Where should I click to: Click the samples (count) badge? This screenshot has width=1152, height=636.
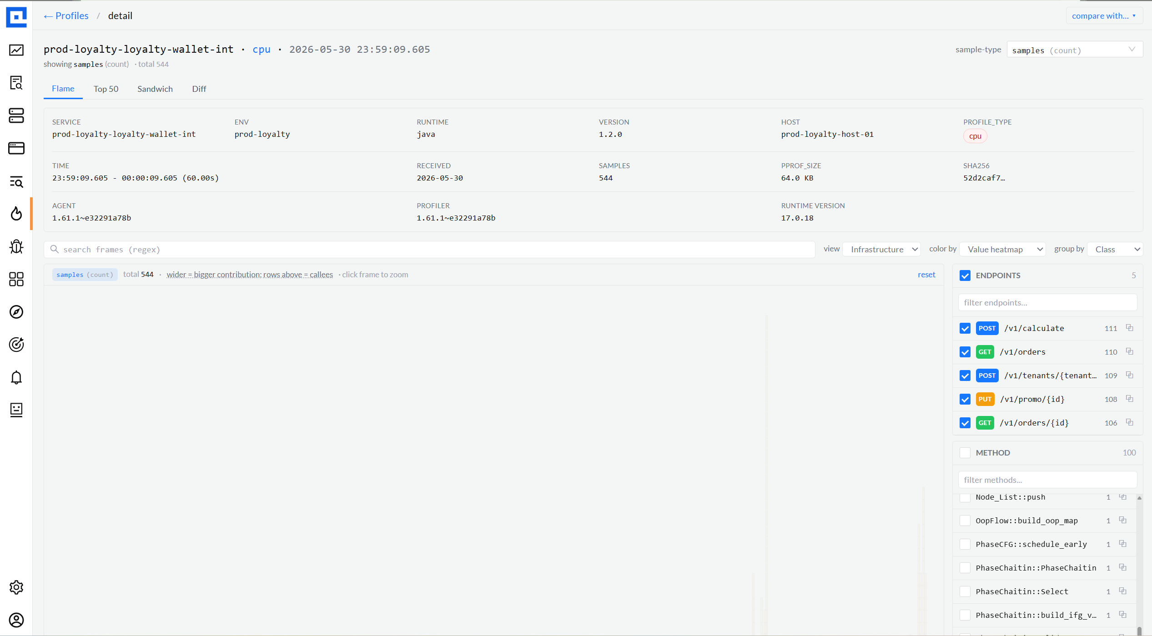85,275
